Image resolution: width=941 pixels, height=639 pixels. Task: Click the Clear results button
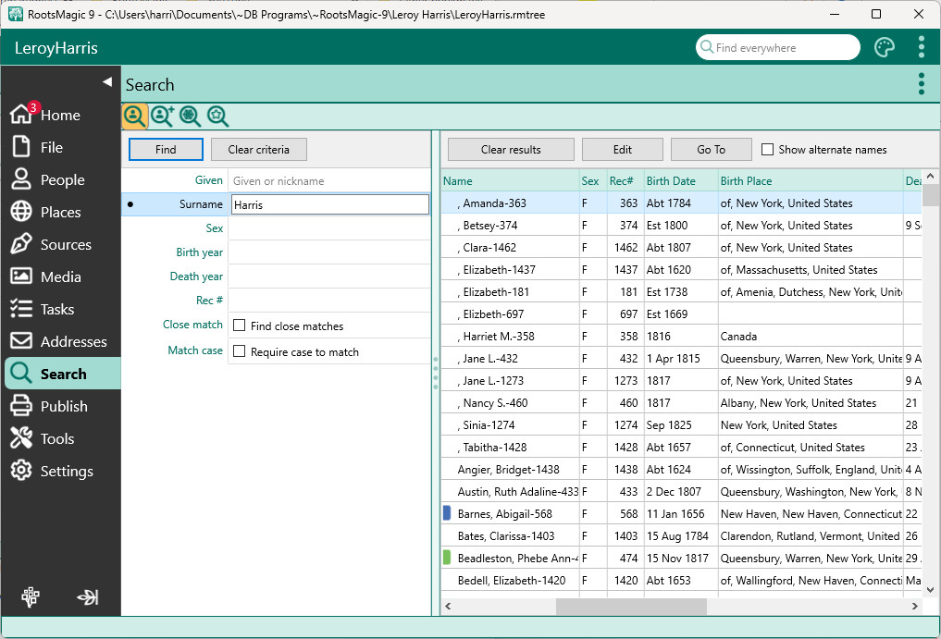point(511,149)
